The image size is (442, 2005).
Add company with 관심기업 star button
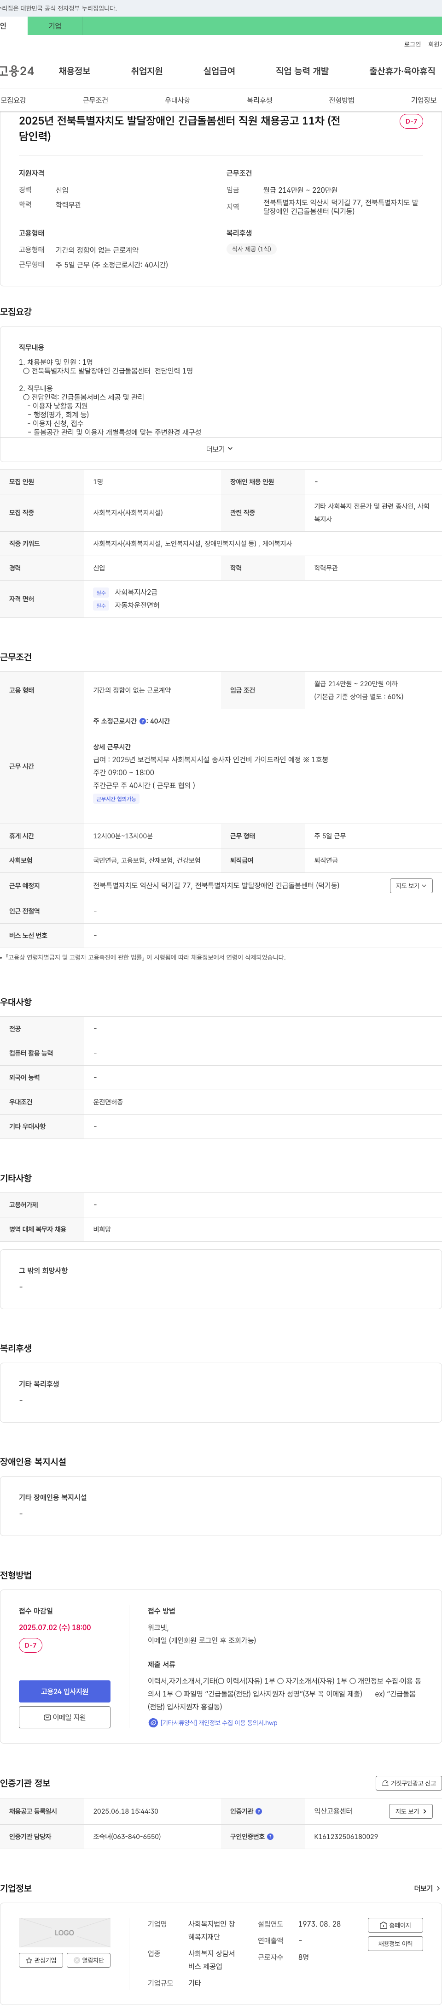41,1960
